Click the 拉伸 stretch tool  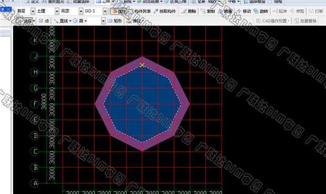pos(280,11)
